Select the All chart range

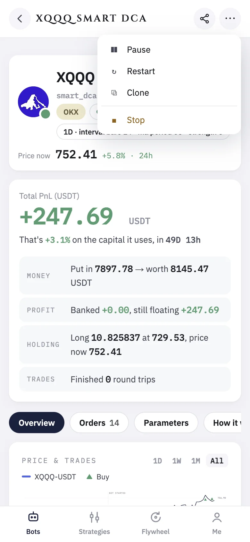[217, 461]
